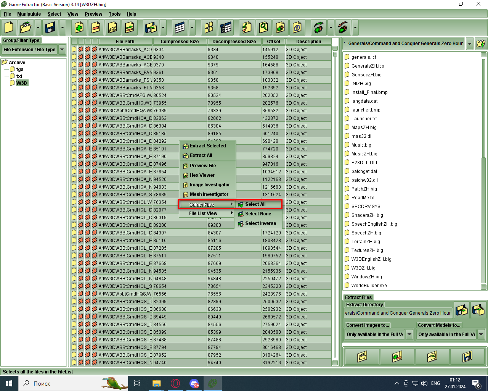The height and width of the screenshot is (391, 488).
Task: Click bottom panel floppy save button
Action: (467, 357)
